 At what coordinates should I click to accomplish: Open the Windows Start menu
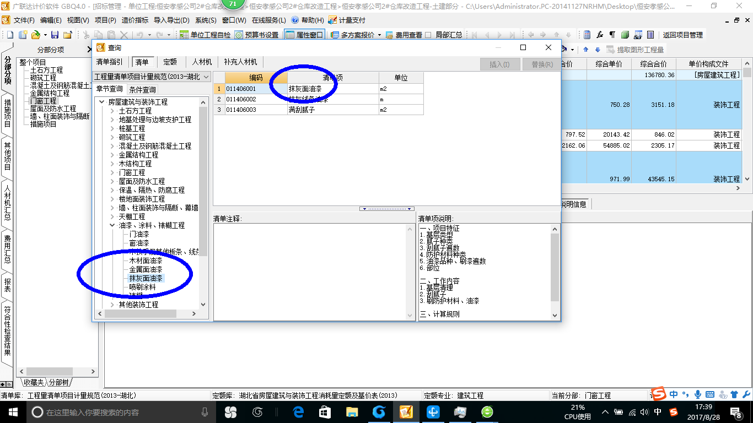pos(12,411)
